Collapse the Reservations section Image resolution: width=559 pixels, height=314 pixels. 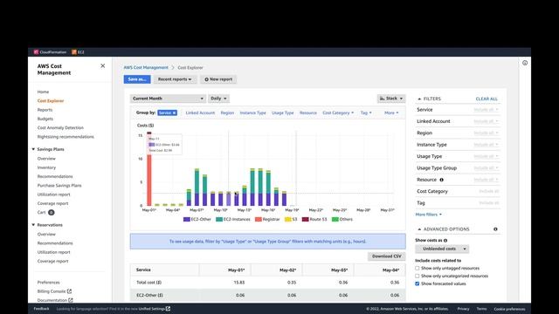pyautogui.click(x=33, y=225)
